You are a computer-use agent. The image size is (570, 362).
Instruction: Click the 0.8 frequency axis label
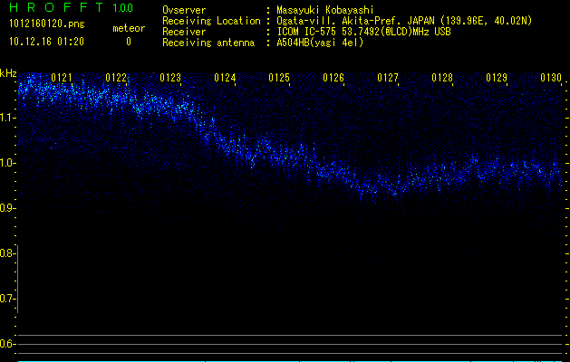pyautogui.click(x=8, y=253)
